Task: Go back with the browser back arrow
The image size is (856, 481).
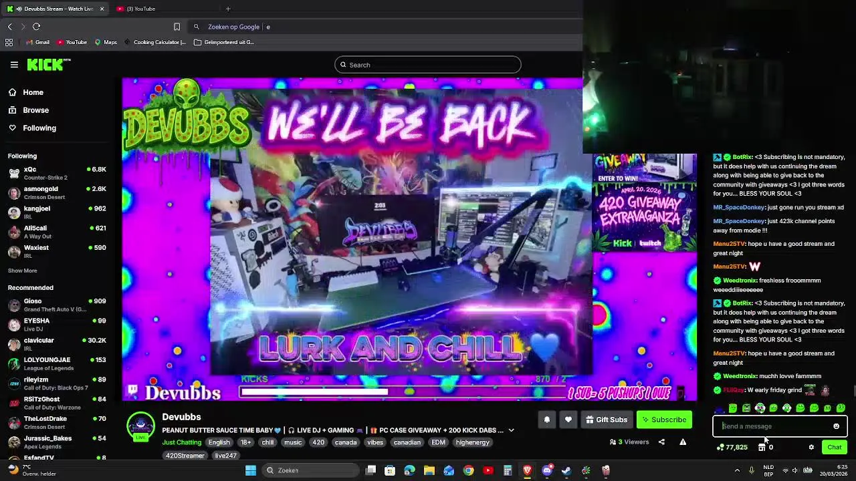Action: pyautogui.click(x=9, y=27)
